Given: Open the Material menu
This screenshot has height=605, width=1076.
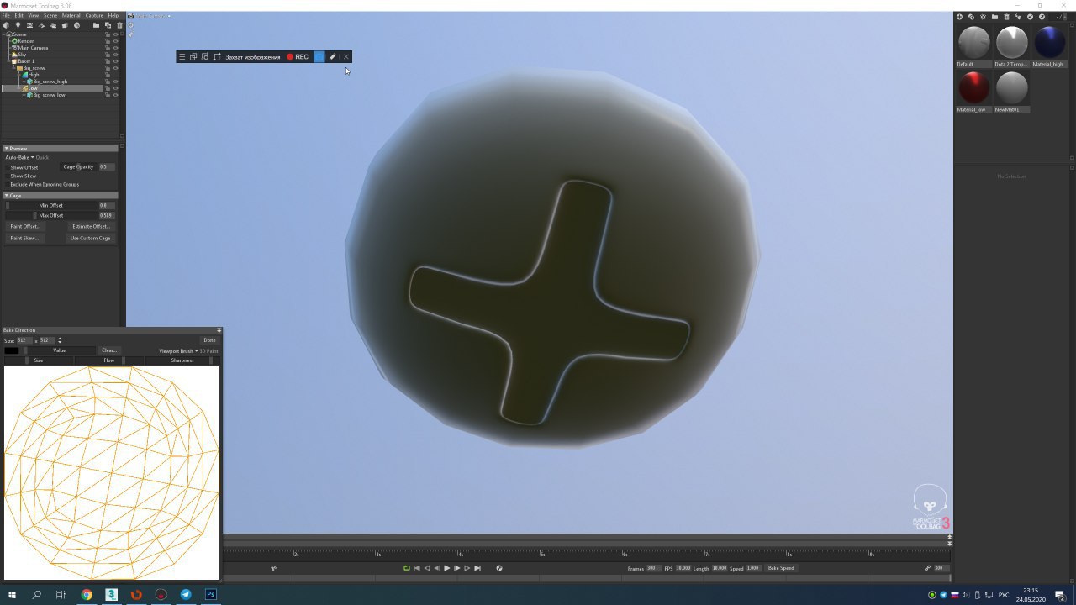Looking at the screenshot, I should [71, 15].
